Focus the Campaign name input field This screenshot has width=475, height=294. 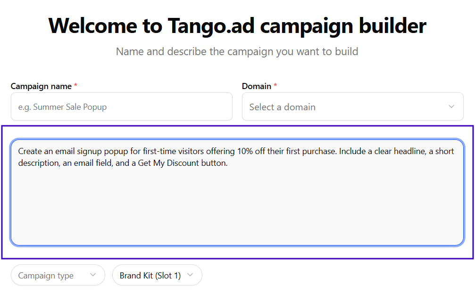[122, 107]
